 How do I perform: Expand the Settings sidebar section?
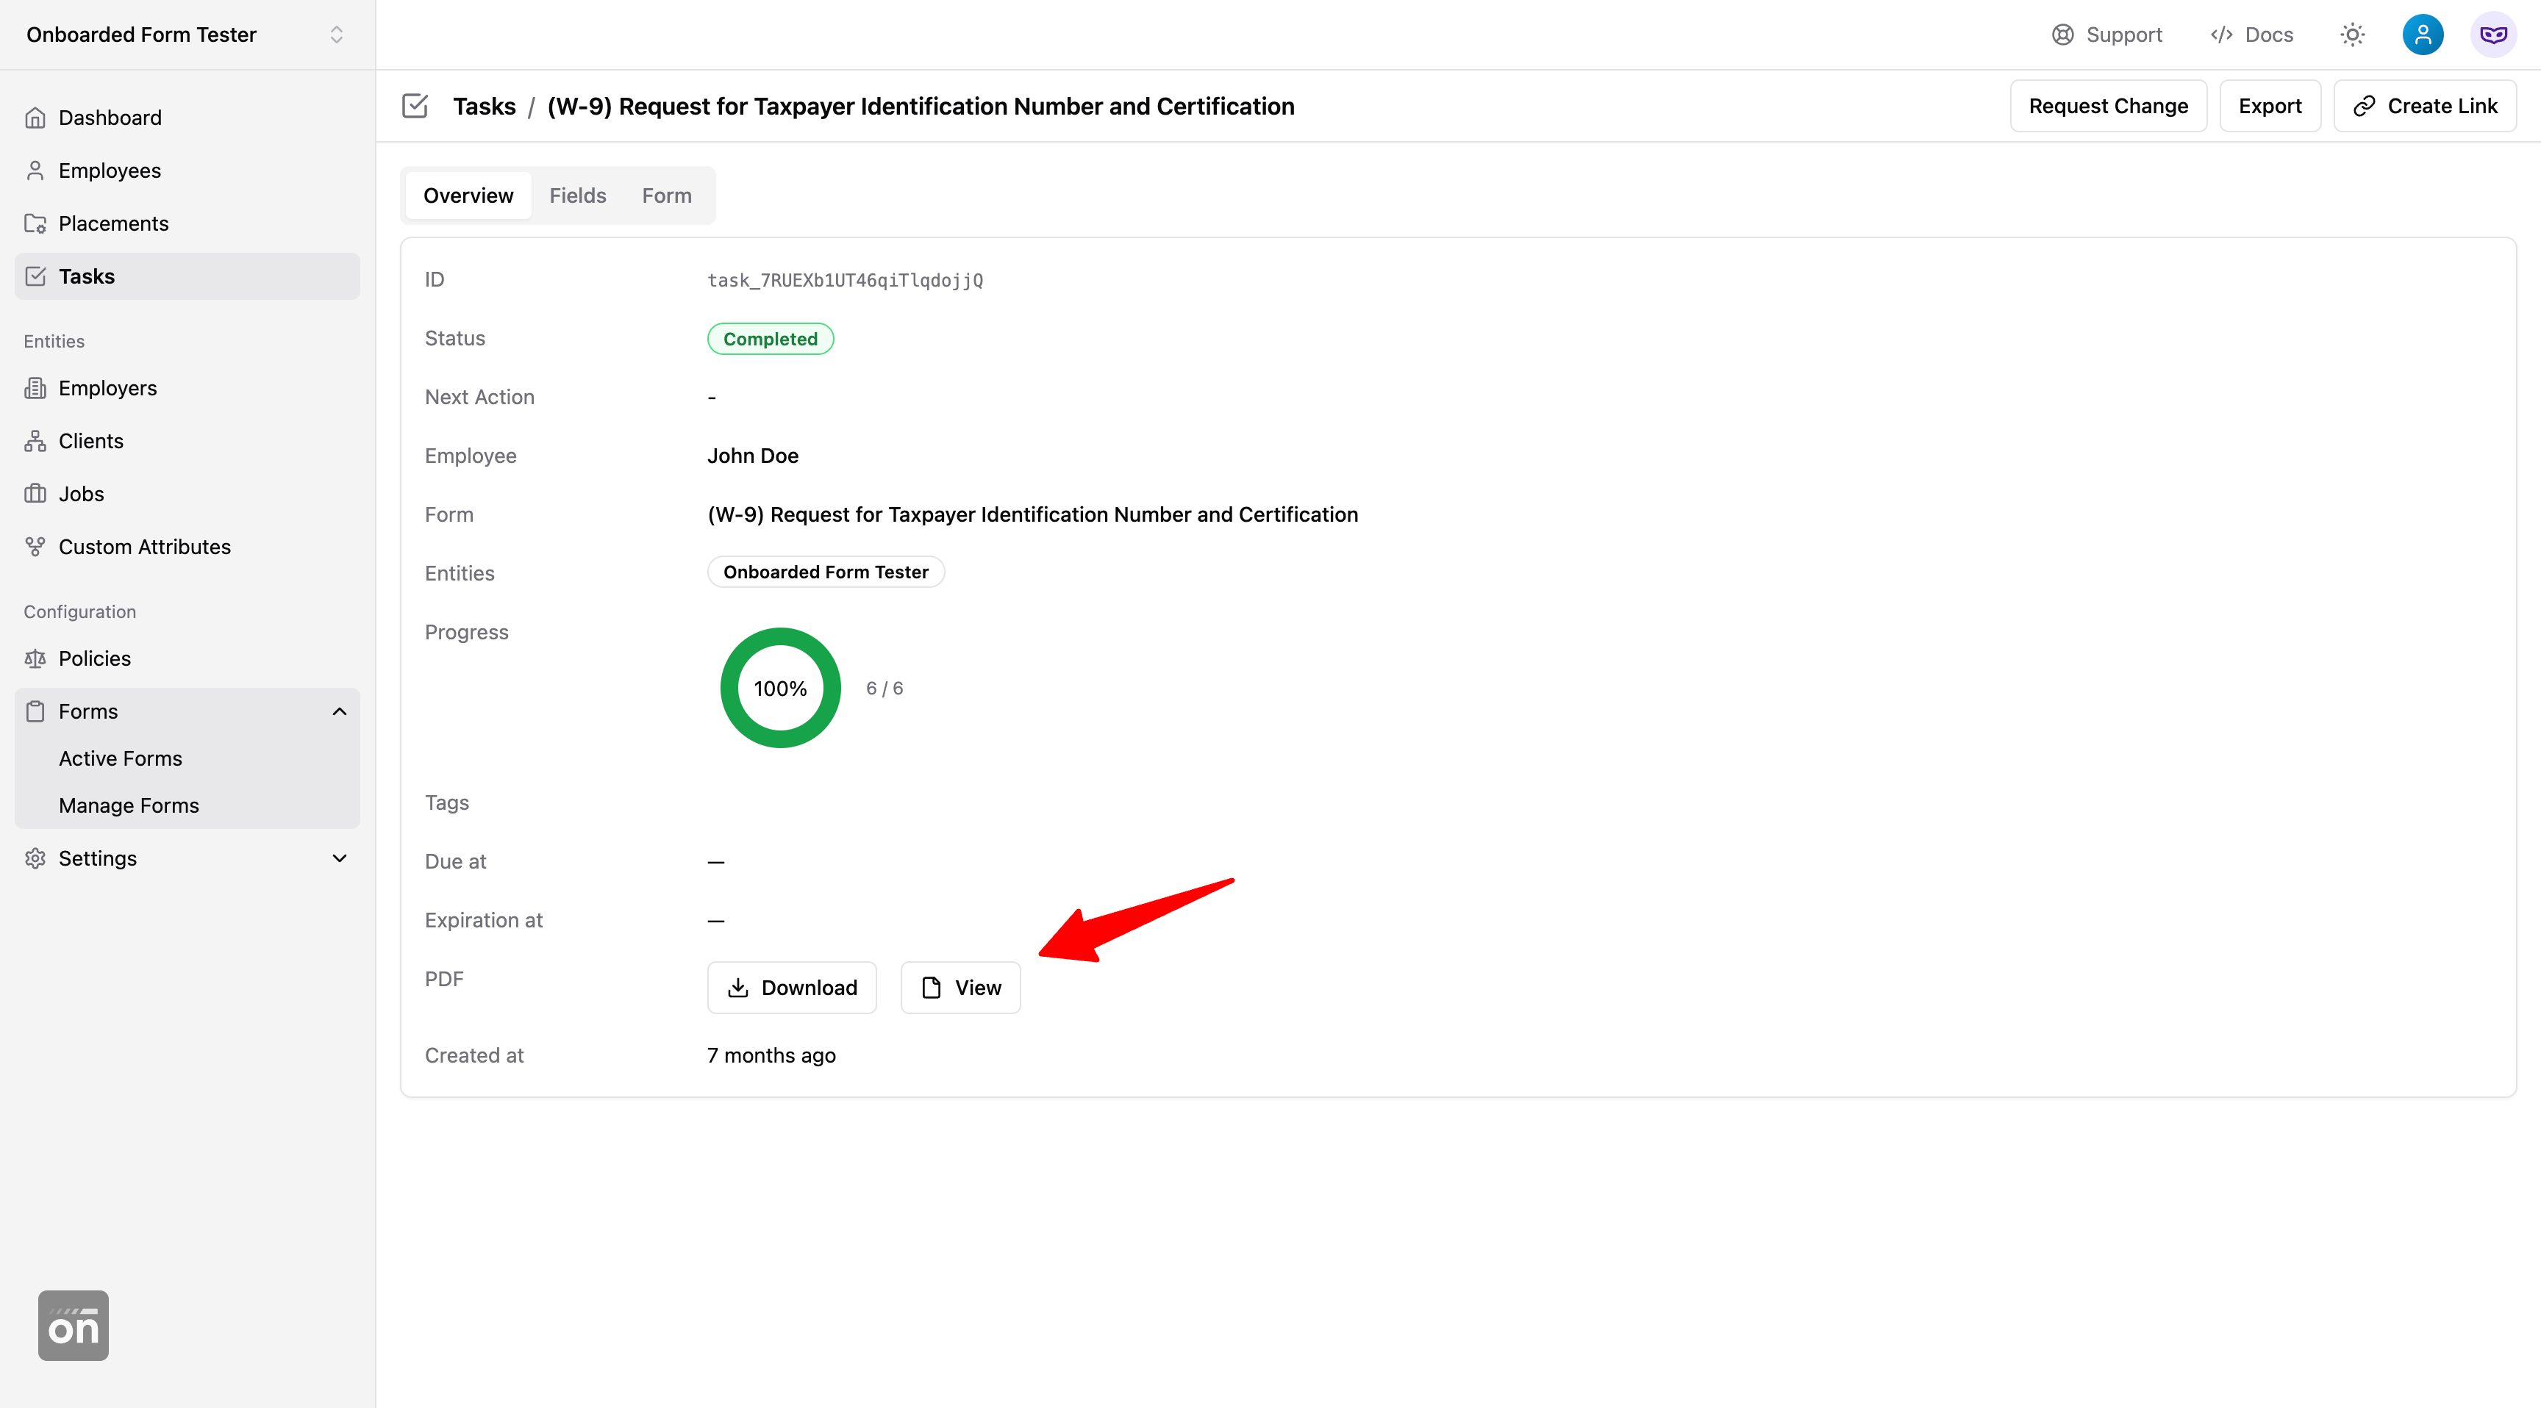coord(340,859)
